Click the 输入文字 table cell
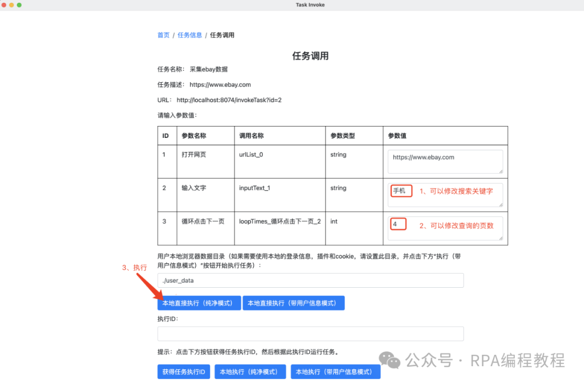The width and height of the screenshot is (584, 384). click(x=205, y=195)
